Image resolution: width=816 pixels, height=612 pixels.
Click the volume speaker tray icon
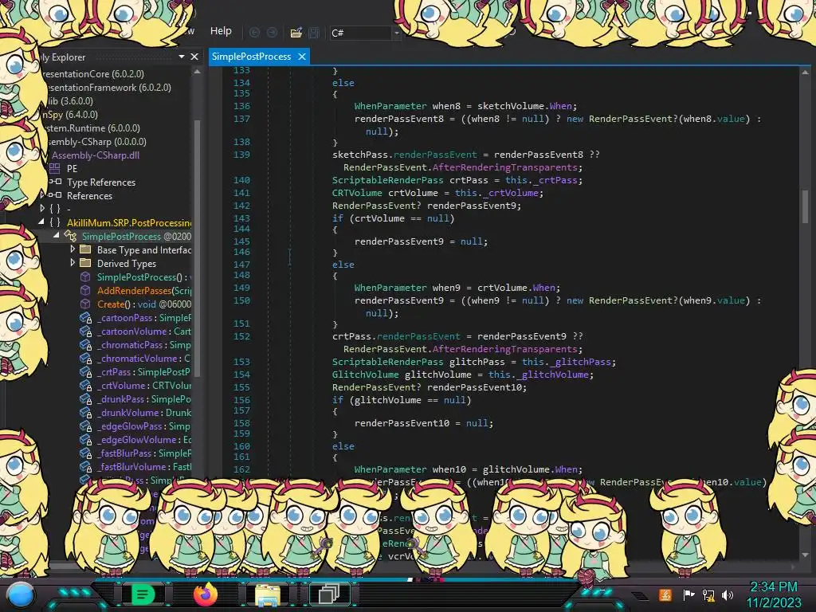coord(728,594)
